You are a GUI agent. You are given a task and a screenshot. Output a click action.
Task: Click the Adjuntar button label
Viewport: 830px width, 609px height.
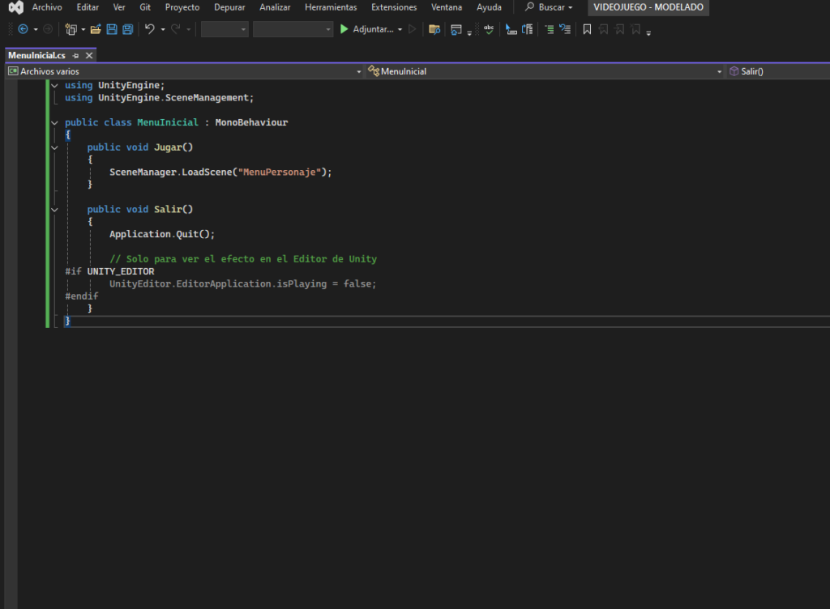373,30
